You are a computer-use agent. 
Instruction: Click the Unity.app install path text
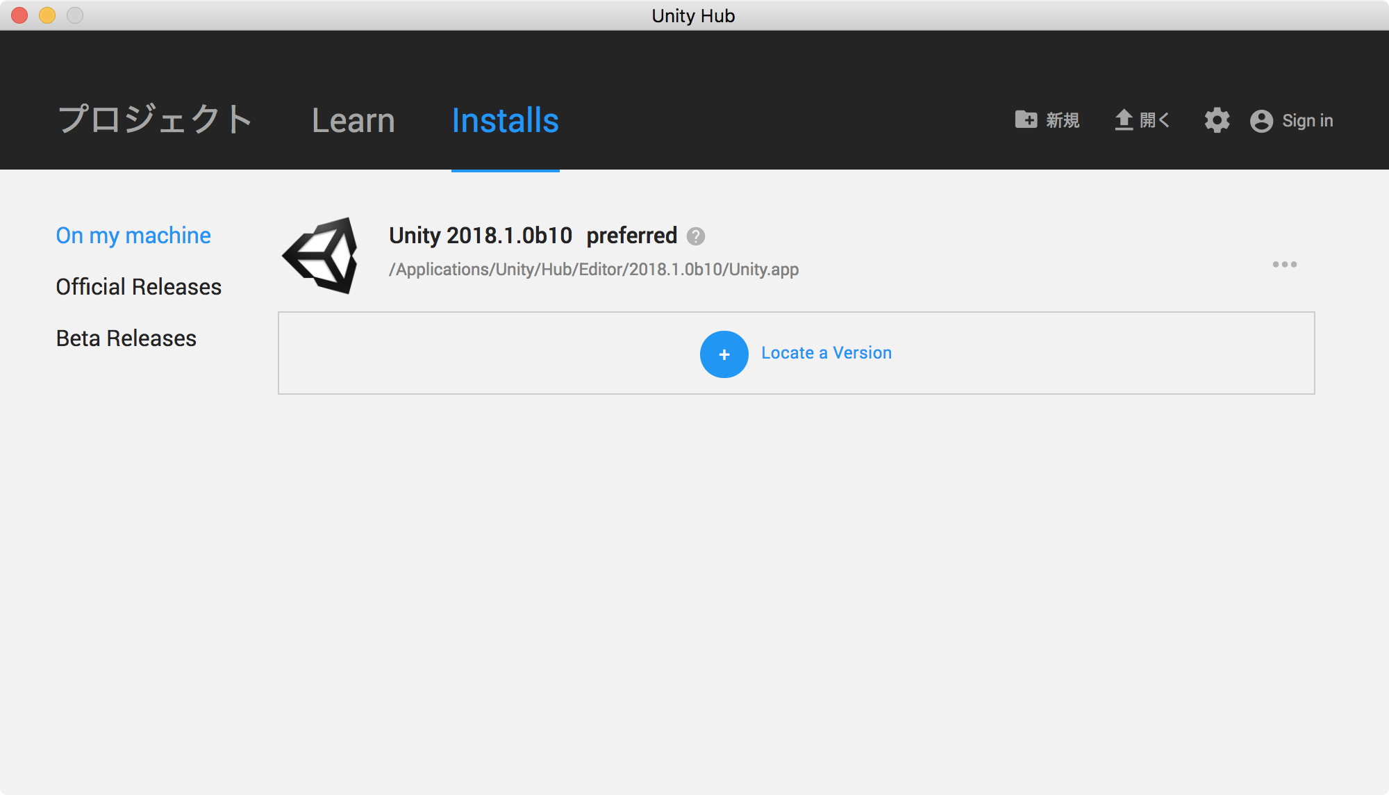594,269
